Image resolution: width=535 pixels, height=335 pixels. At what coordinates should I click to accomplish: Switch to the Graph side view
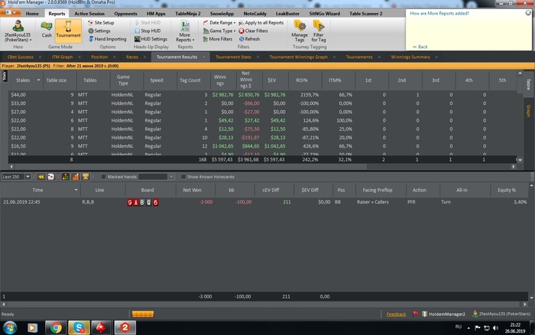coord(529,111)
